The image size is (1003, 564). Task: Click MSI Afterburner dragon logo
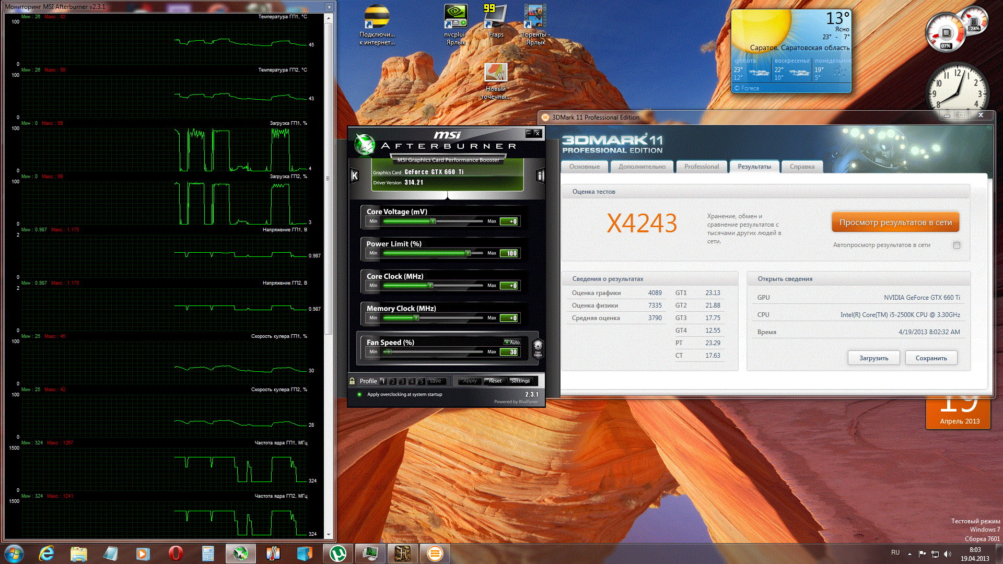click(x=364, y=144)
